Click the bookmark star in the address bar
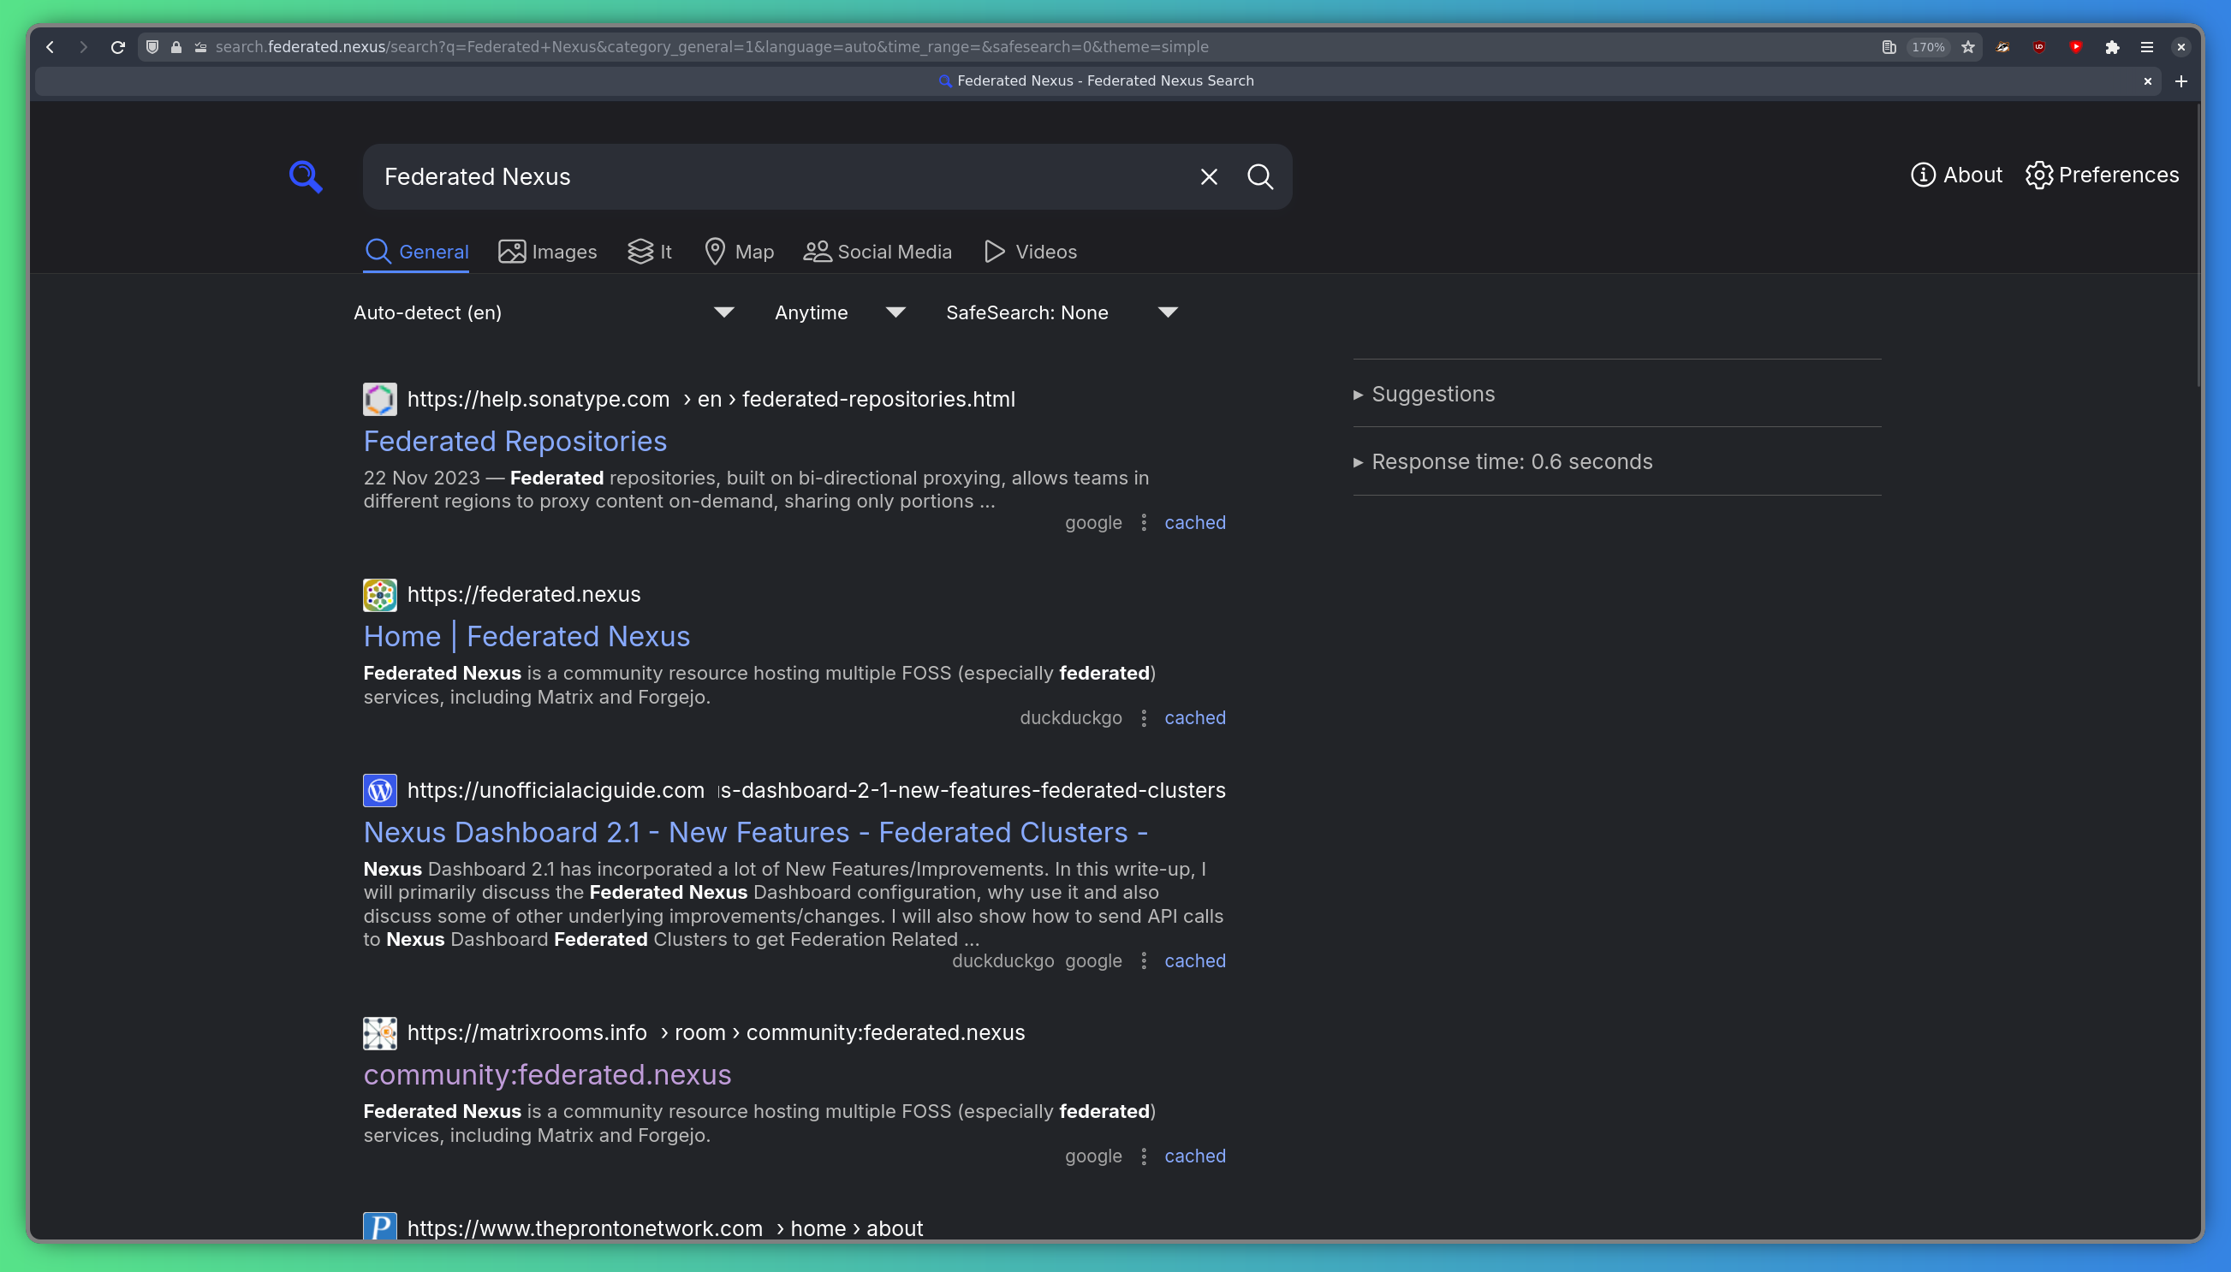This screenshot has height=1272, width=2231. coord(1967,47)
